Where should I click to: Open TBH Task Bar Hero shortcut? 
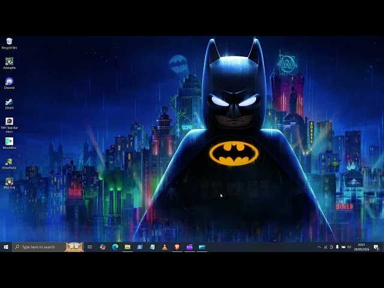(x=9, y=125)
